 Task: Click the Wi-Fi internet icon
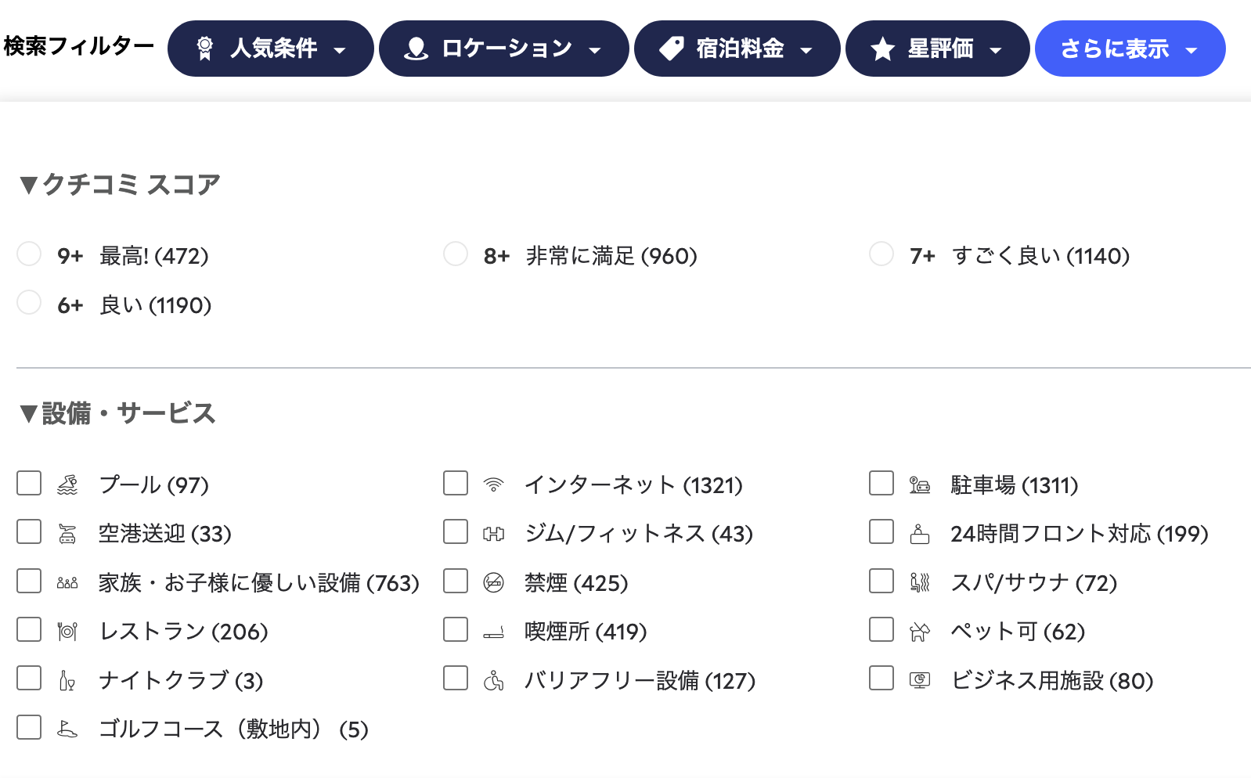493,485
